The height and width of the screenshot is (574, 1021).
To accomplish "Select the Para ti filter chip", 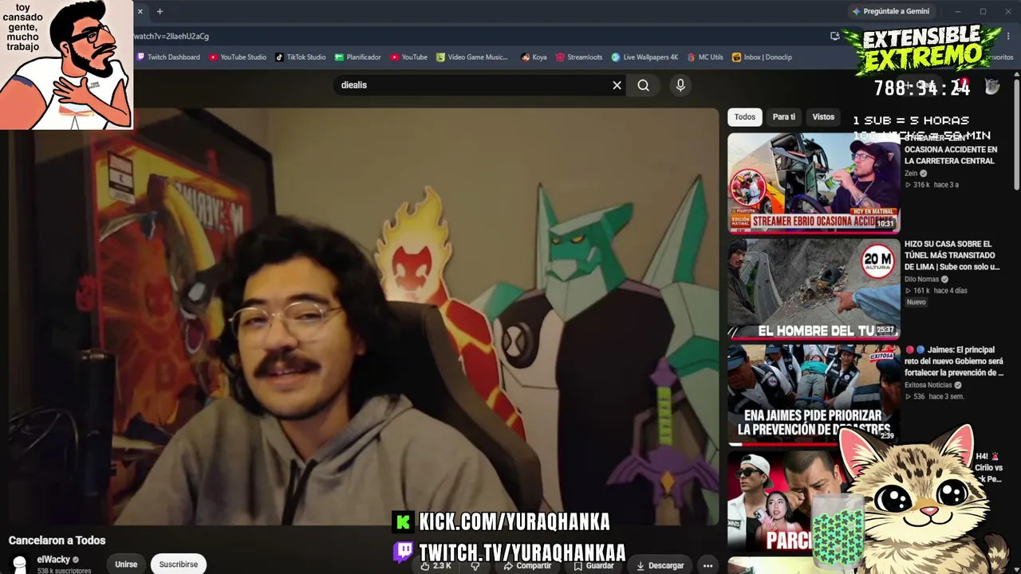I will pyautogui.click(x=784, y=117).
